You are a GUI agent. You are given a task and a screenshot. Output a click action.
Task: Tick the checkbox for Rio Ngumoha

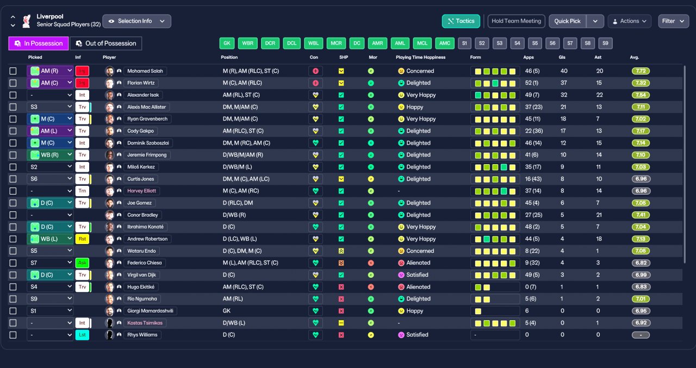pyautogui.click(x=13, y=298)
